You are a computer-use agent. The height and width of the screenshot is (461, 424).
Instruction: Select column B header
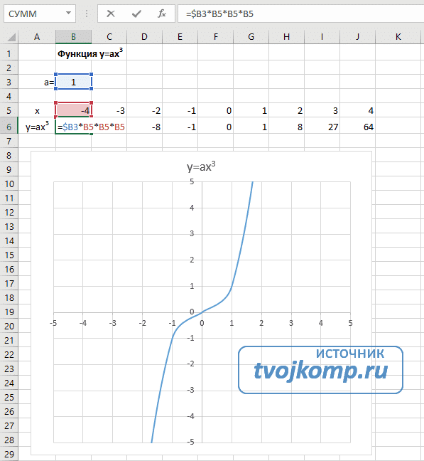73,37
